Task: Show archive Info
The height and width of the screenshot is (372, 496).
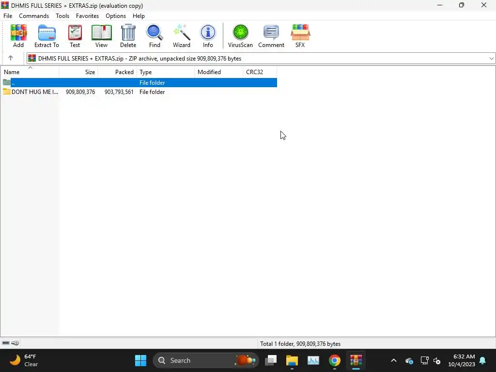Action: (208, 36)
